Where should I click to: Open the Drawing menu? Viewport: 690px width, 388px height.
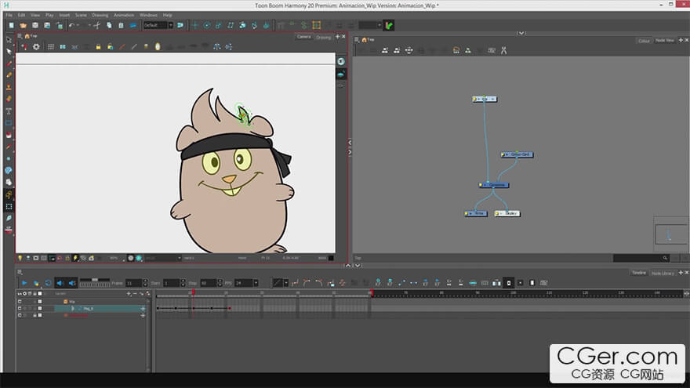pyautogui.click(x=100, y=15)
